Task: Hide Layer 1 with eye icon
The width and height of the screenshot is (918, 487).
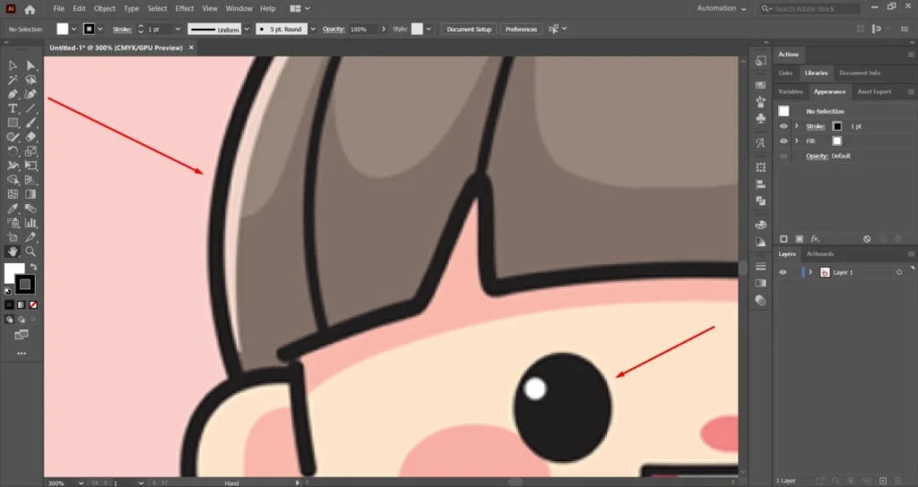Action: (x=783, y=272)
